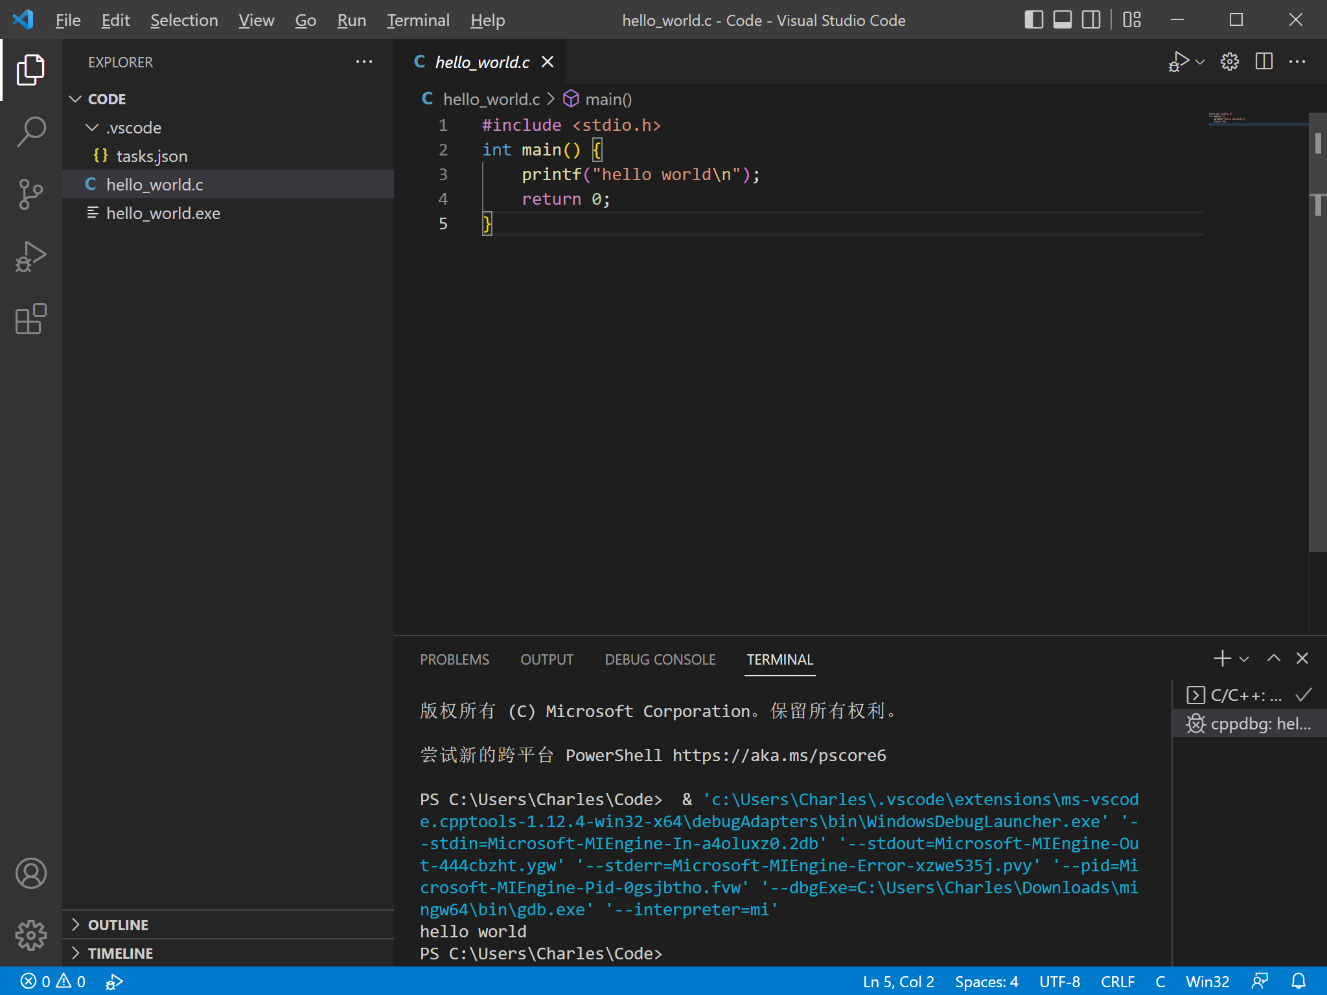Toggle the C/C++ terminal checkmark option
Image resolution: width=1327 pixels, height=995 pixels.
click(1304, 694)
